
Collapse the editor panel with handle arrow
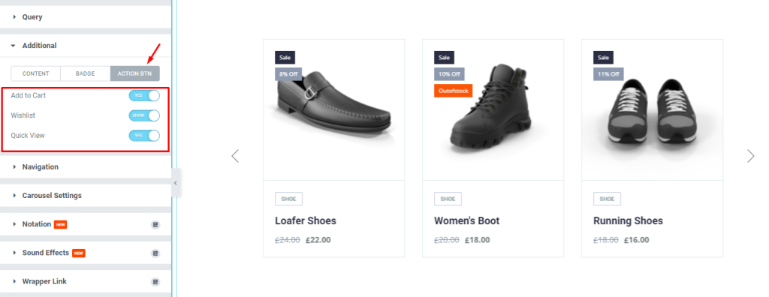(x=175, y=183)
